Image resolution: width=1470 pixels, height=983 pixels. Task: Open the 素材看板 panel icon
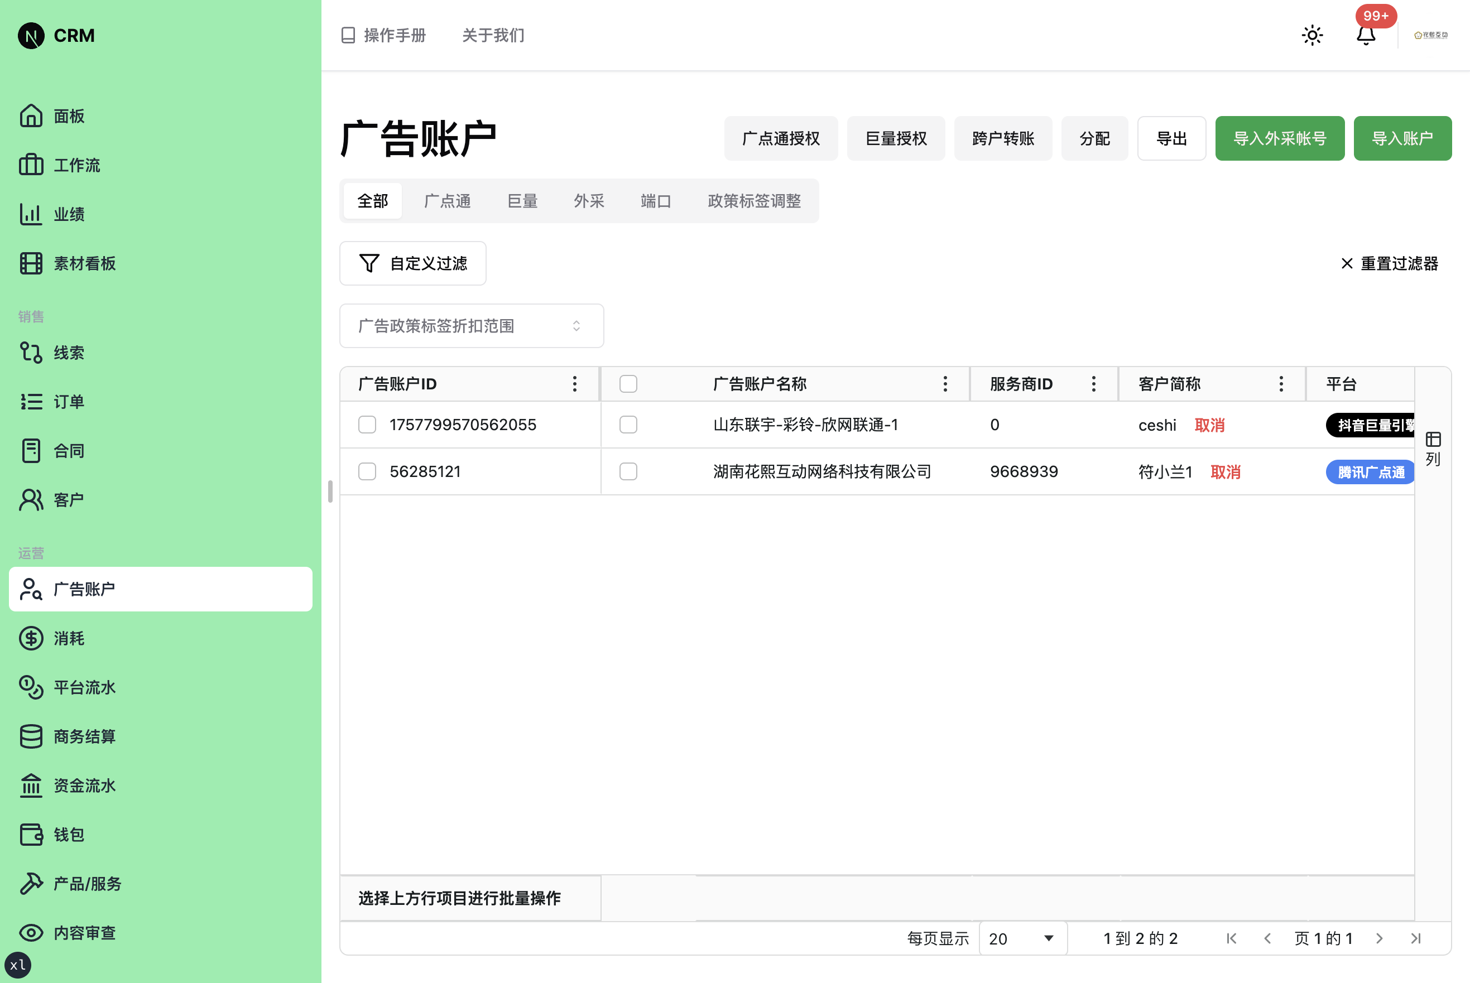click(31, 263)
